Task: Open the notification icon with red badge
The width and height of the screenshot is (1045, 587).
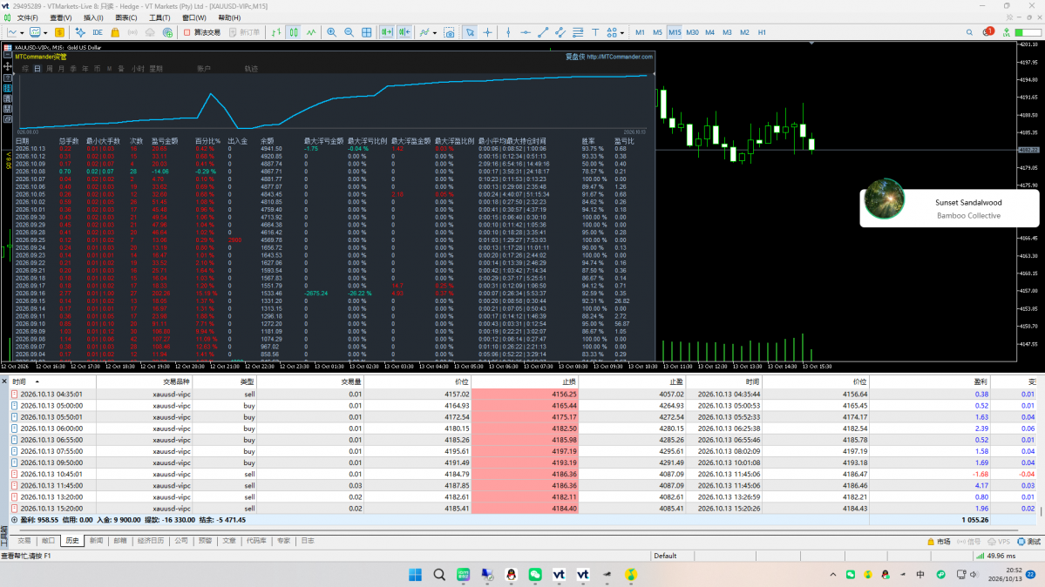Action: pyautogui.click(x=987, y=32)
